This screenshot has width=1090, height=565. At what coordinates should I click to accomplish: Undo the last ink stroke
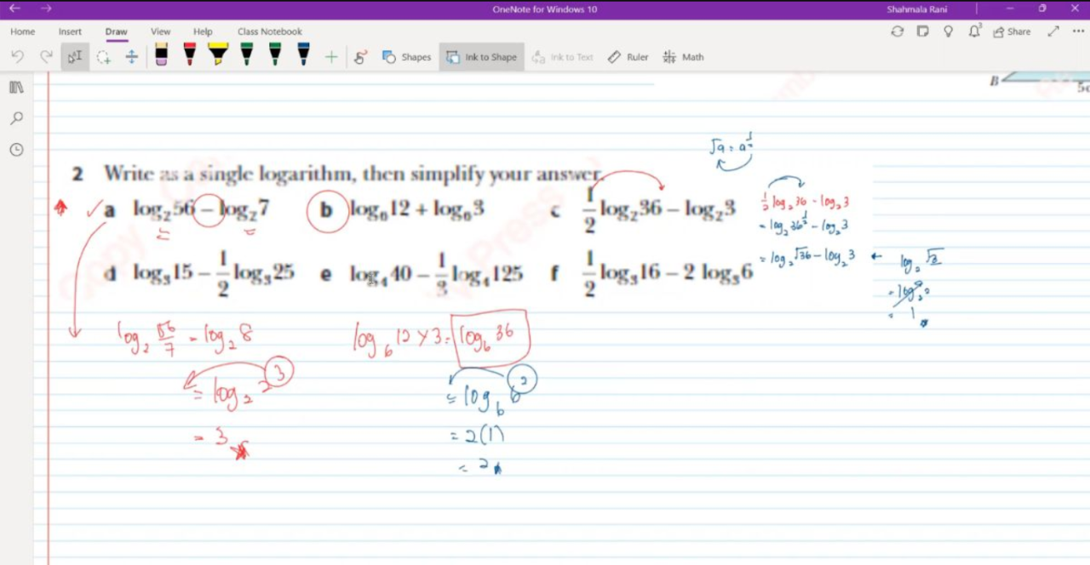pyautogui.click(x=17, y=57)
